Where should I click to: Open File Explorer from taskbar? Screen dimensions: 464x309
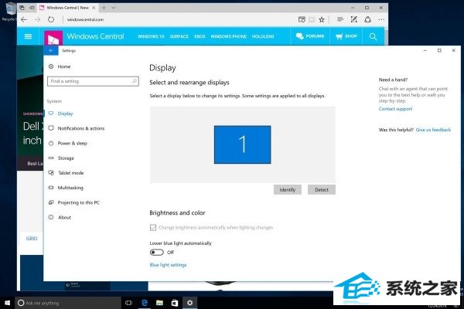159,303
